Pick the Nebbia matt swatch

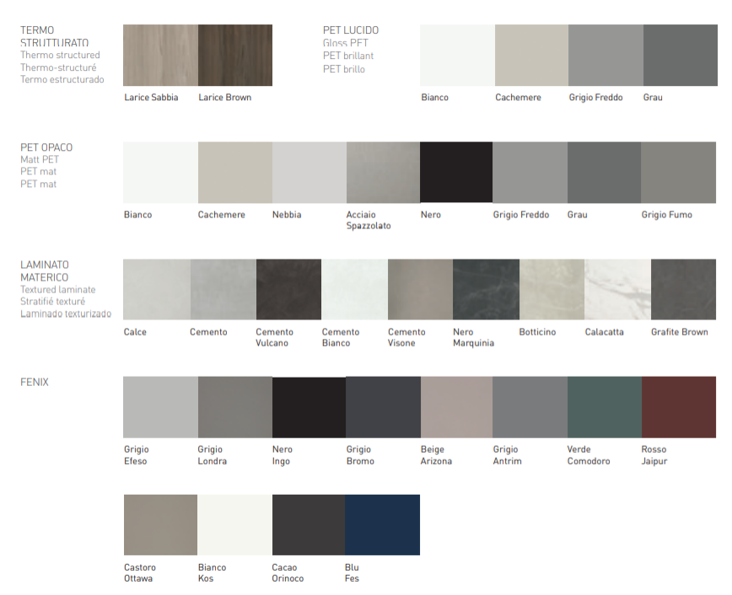(x=309, y=172)
